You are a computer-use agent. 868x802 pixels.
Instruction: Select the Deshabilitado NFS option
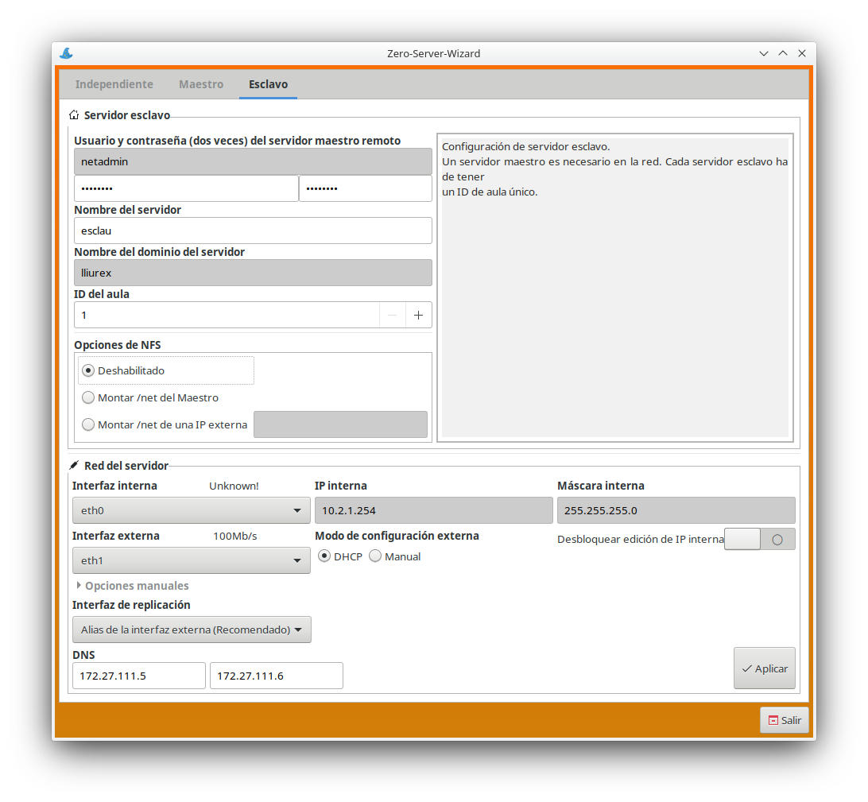[89, 370]
